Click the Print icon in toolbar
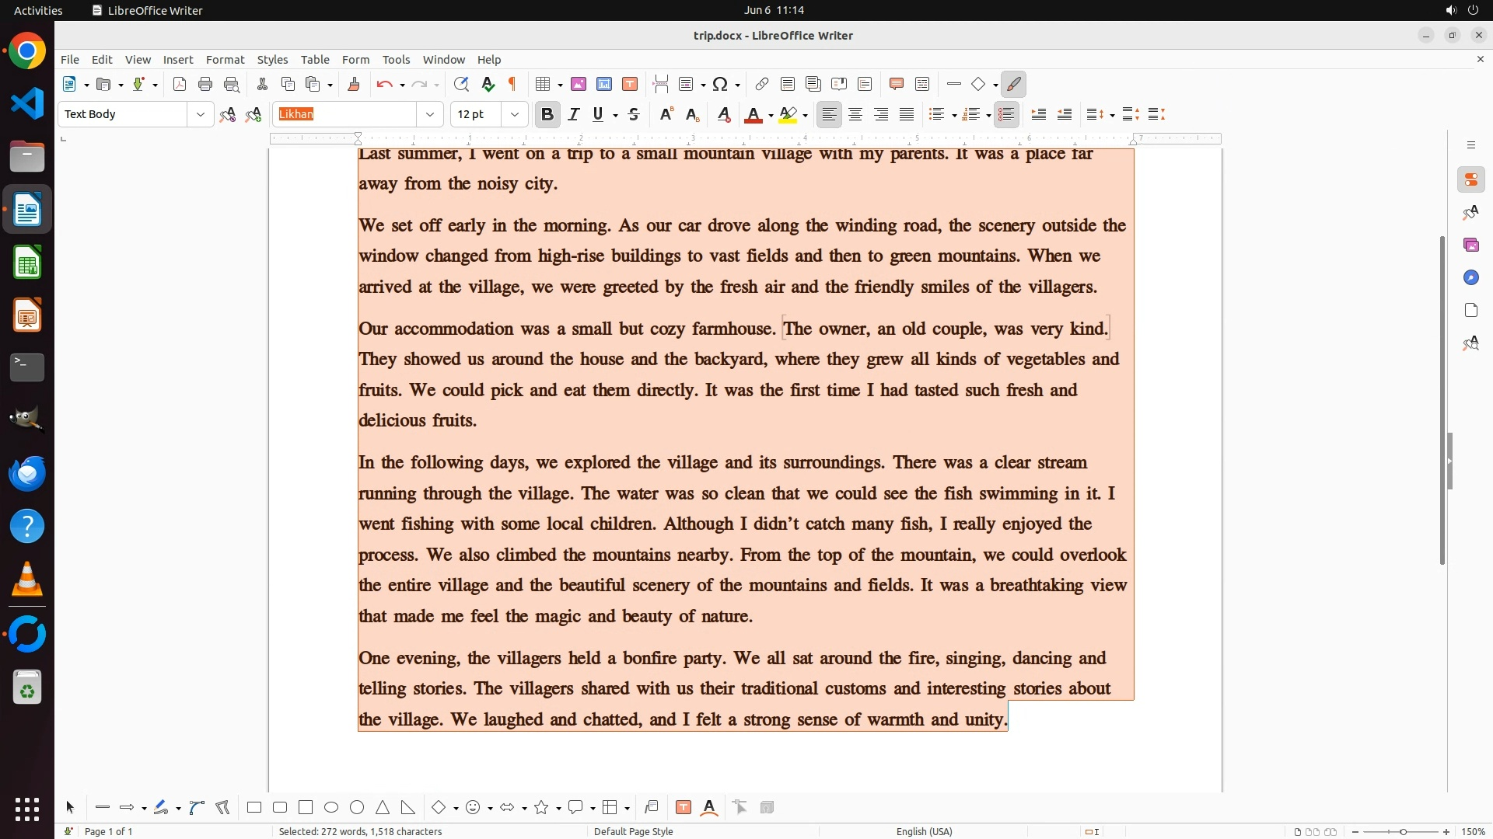Screen dimensions: 1493x839 point(205,85)
